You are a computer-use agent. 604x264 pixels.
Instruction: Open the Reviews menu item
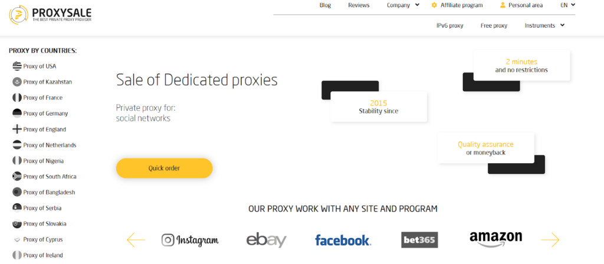359,5
